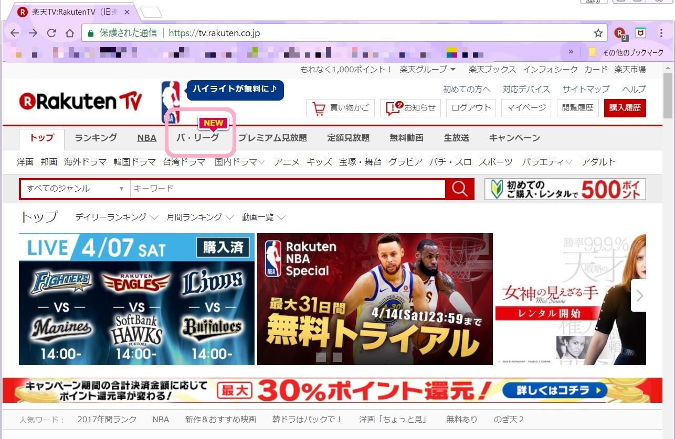Viewport: 675px width, 439px height.
Task: Open 楽天市場 link
Action: click(630, 69)
